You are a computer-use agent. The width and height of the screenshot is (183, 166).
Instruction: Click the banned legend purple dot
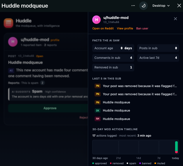140,163
